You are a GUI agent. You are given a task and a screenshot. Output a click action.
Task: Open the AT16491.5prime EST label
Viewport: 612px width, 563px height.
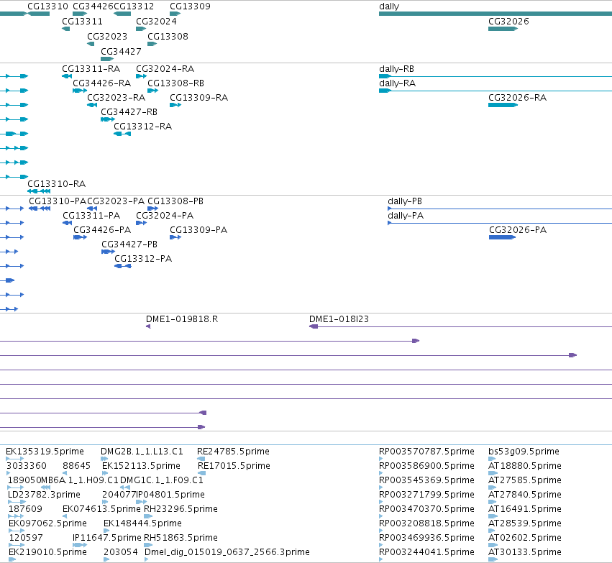pos(525,509)
